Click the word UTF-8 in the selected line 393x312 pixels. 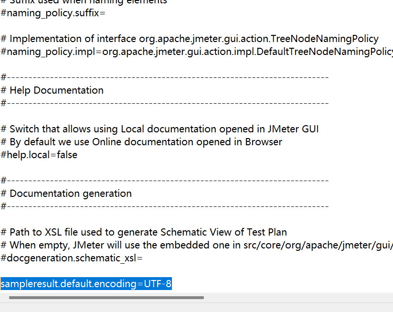(x=158, y=284)
